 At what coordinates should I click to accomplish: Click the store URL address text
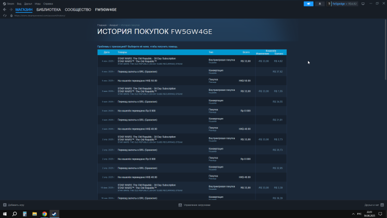pyautogui.click(x=40, y=16)
